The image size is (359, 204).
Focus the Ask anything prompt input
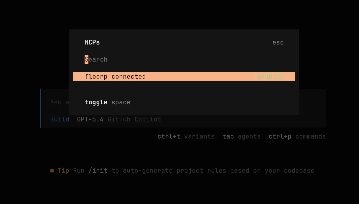(x=60, y=102)
